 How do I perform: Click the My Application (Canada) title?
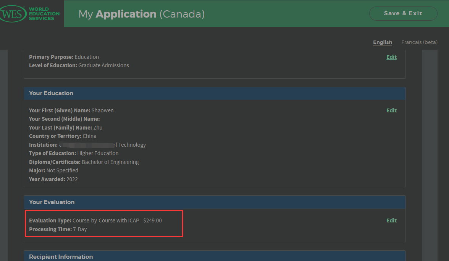pyautogui.click(x=142, y=14)
